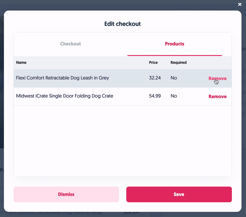This screenshot has width=246, height=217.
Task: Select the Flexi Comfort Retractable Dog Leash name
Action: point(62,78)
